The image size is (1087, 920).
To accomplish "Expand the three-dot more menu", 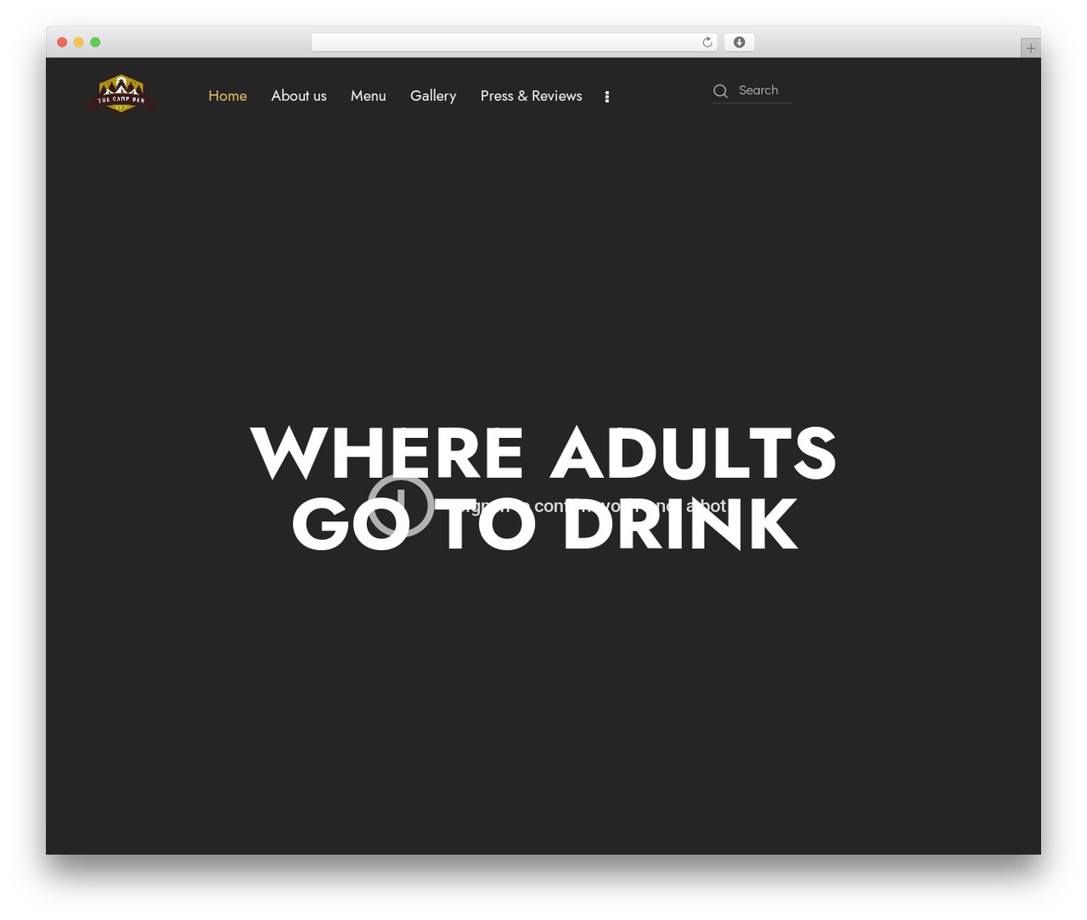I will click(x=607, y=97).
